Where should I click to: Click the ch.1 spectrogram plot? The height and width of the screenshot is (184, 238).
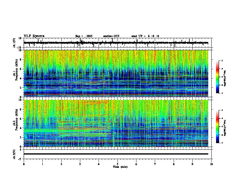click(x=116, y=73)
